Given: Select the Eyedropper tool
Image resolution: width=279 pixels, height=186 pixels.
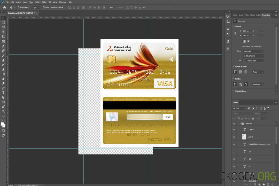Looking at the screenshot, I should 3,46.
